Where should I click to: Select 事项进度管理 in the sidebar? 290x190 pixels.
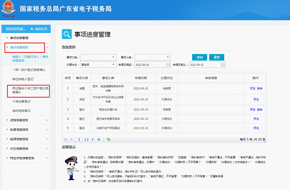click(x=19, y=38)
